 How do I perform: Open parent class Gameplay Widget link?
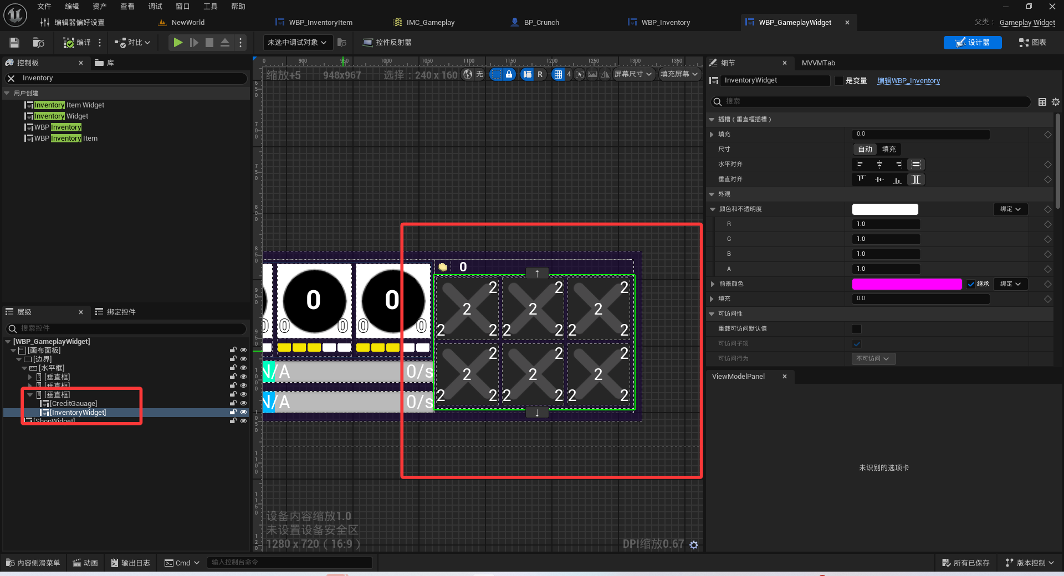[1027, 23]
